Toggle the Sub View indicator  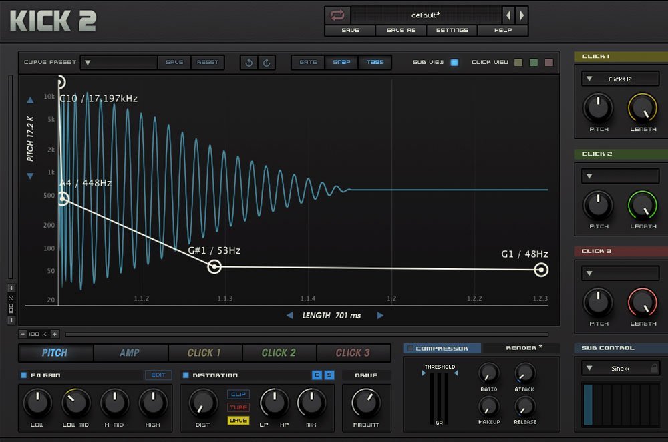[454, 63]
